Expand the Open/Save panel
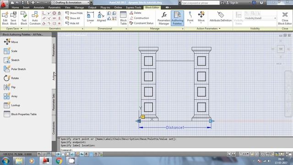This screenshot has height=165, width=293. coord(14,28)
